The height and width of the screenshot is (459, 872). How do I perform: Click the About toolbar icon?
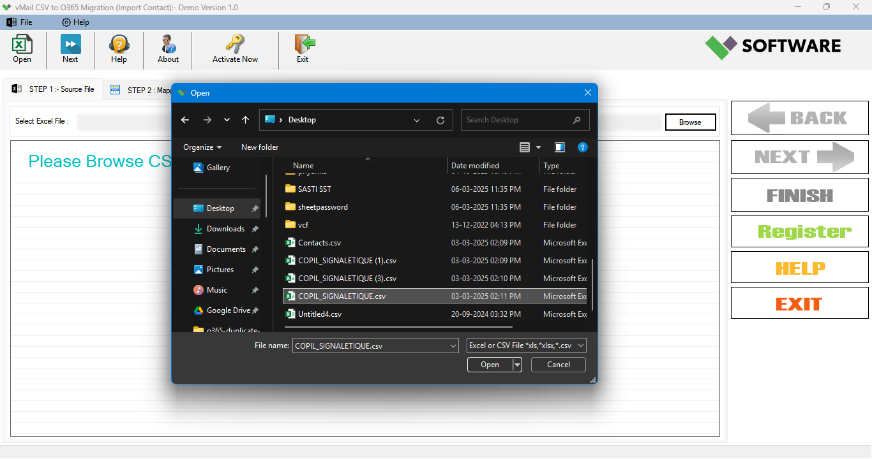pyautogui.click(x=168, y=49)
